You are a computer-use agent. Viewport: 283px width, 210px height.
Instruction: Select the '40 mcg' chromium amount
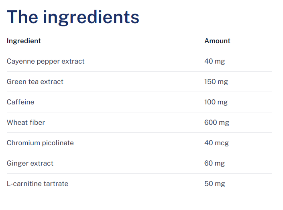pyautogui.click(x=216, y=143)
